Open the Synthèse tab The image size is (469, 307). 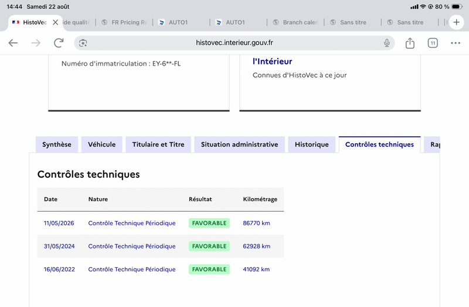click(57, 144)
